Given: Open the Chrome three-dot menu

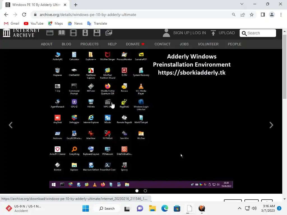Looking at the screenshot, I should 281,15.
